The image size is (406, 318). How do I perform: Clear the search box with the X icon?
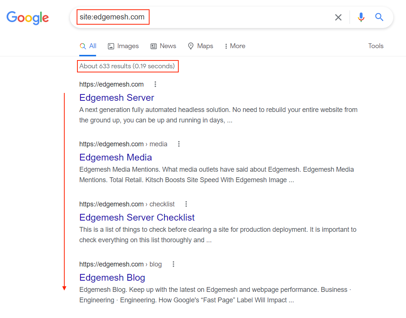[x=338, y=17]
